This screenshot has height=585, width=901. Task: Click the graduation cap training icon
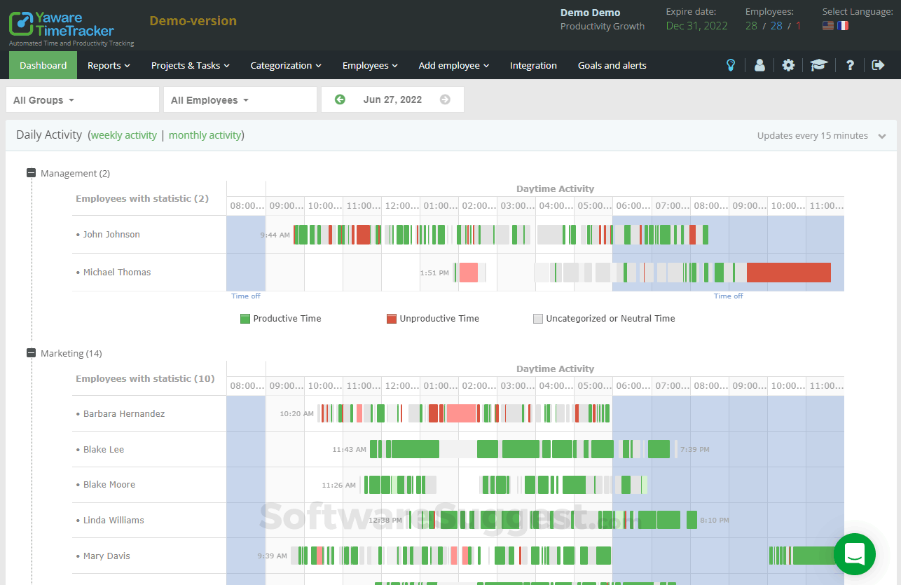[818, 65]
